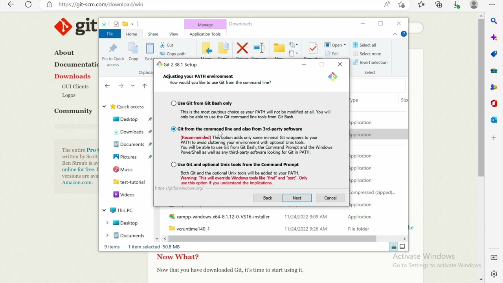Open Edge sidebar Shopping tag icon
Screen dimensions: 503x283
click(x=494, y=54)
